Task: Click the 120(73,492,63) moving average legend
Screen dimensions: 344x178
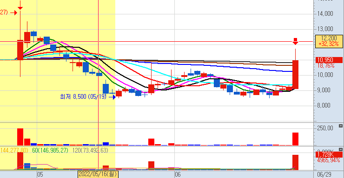Action: click(90, 151)
